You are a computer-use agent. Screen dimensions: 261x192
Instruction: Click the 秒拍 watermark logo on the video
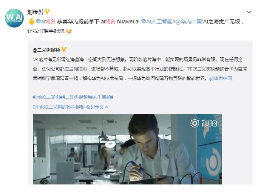(x=204, y=123)
